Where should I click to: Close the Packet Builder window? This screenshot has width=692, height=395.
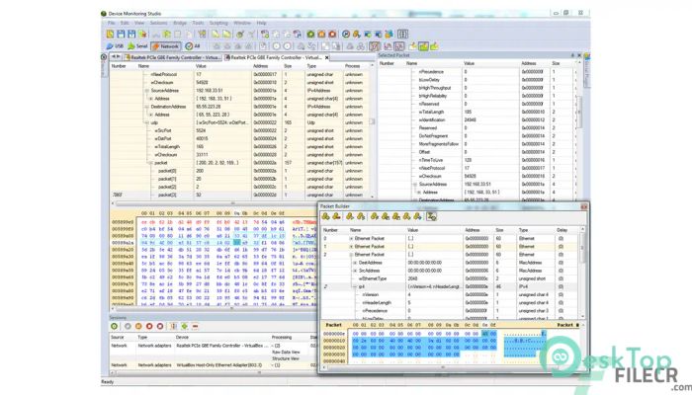click(583, 206)
